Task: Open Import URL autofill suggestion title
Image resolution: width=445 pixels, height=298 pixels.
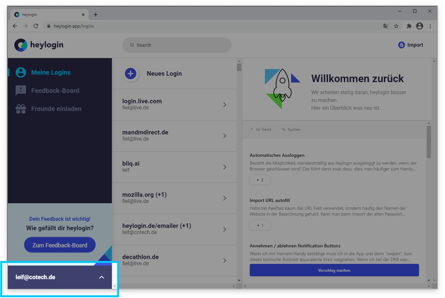Action: (270, 200)
